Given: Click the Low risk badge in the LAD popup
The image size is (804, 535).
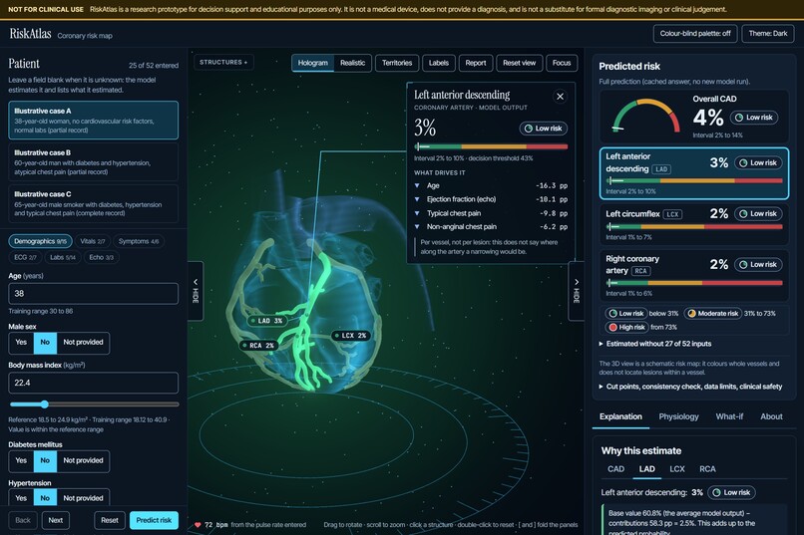Looking at the screenshot, I should point(543,129).
